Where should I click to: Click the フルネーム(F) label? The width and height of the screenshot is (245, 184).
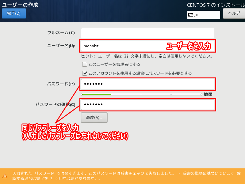(x=61, y=33)
